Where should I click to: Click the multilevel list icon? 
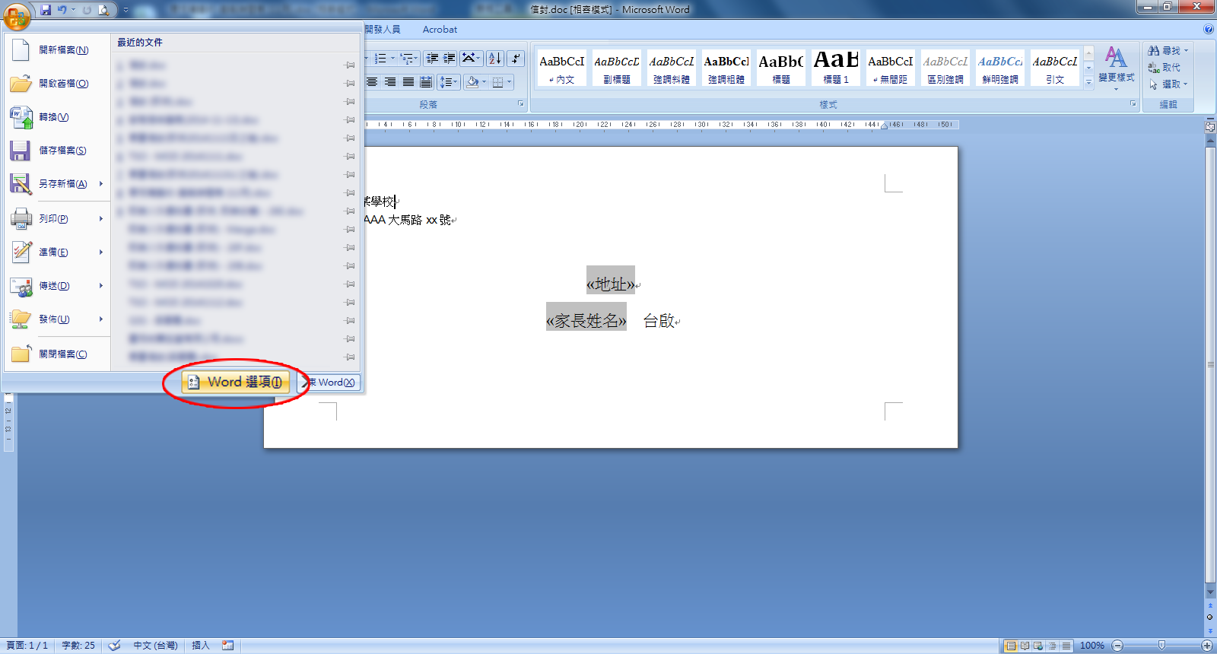408,59
